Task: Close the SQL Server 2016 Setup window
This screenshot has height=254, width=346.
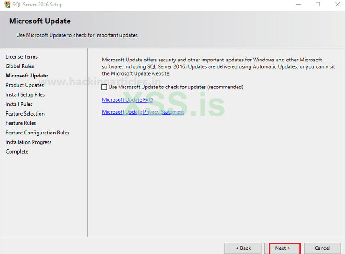Action: [x=337, y=5]
